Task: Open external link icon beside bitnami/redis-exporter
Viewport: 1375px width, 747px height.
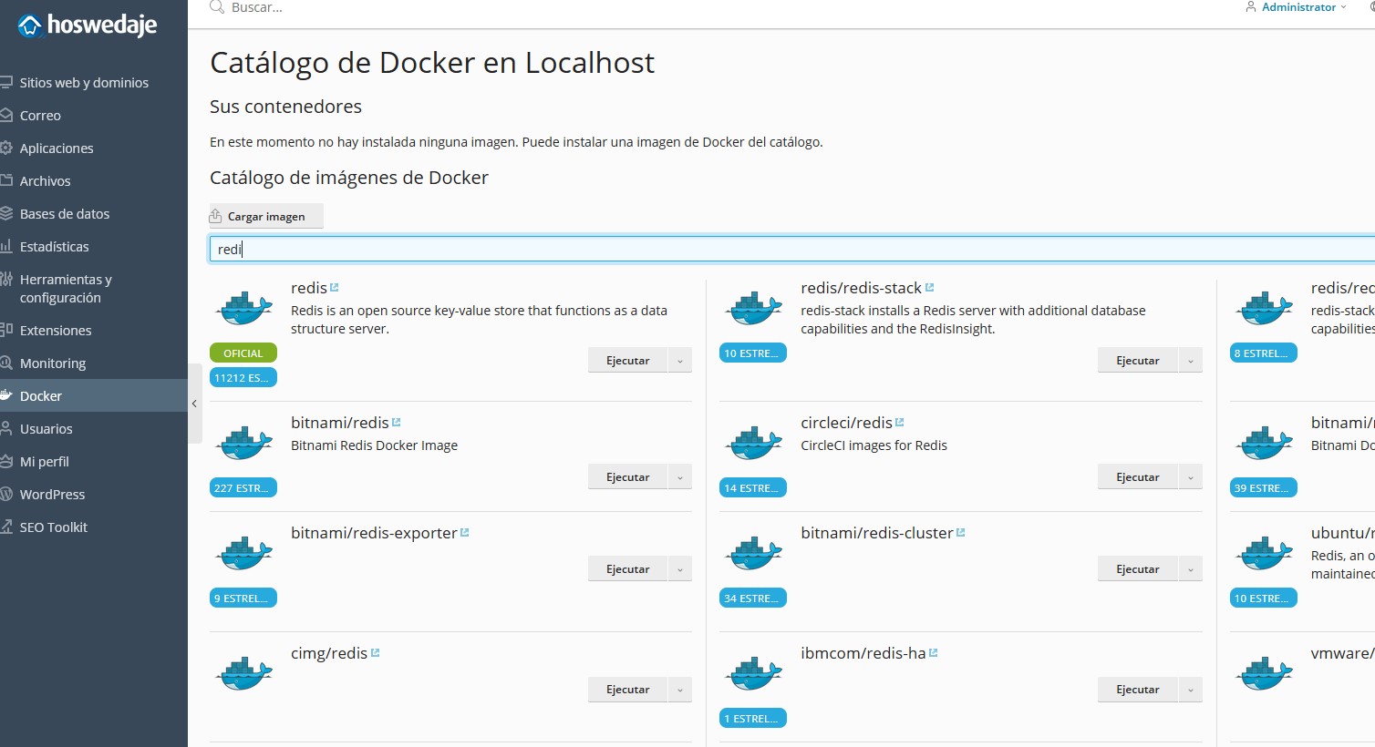Action: pyautogui.click(x=465, y=532)
